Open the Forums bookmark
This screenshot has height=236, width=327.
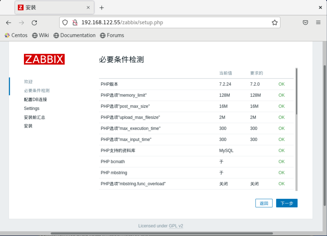pos(112,35)
